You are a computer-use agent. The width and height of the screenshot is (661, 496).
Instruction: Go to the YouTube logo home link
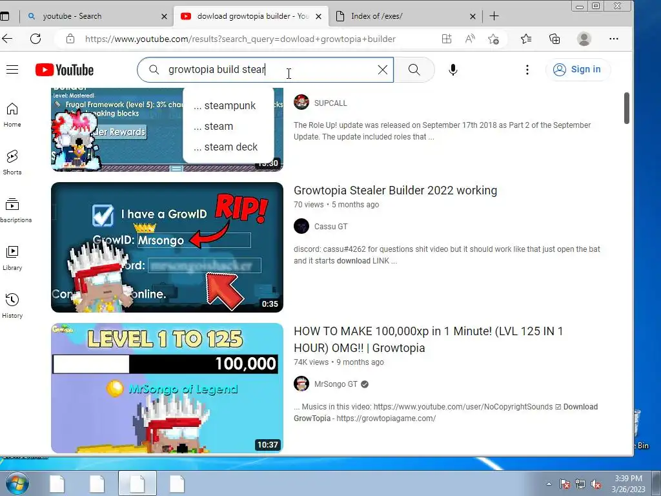click(x=65, y=70)
